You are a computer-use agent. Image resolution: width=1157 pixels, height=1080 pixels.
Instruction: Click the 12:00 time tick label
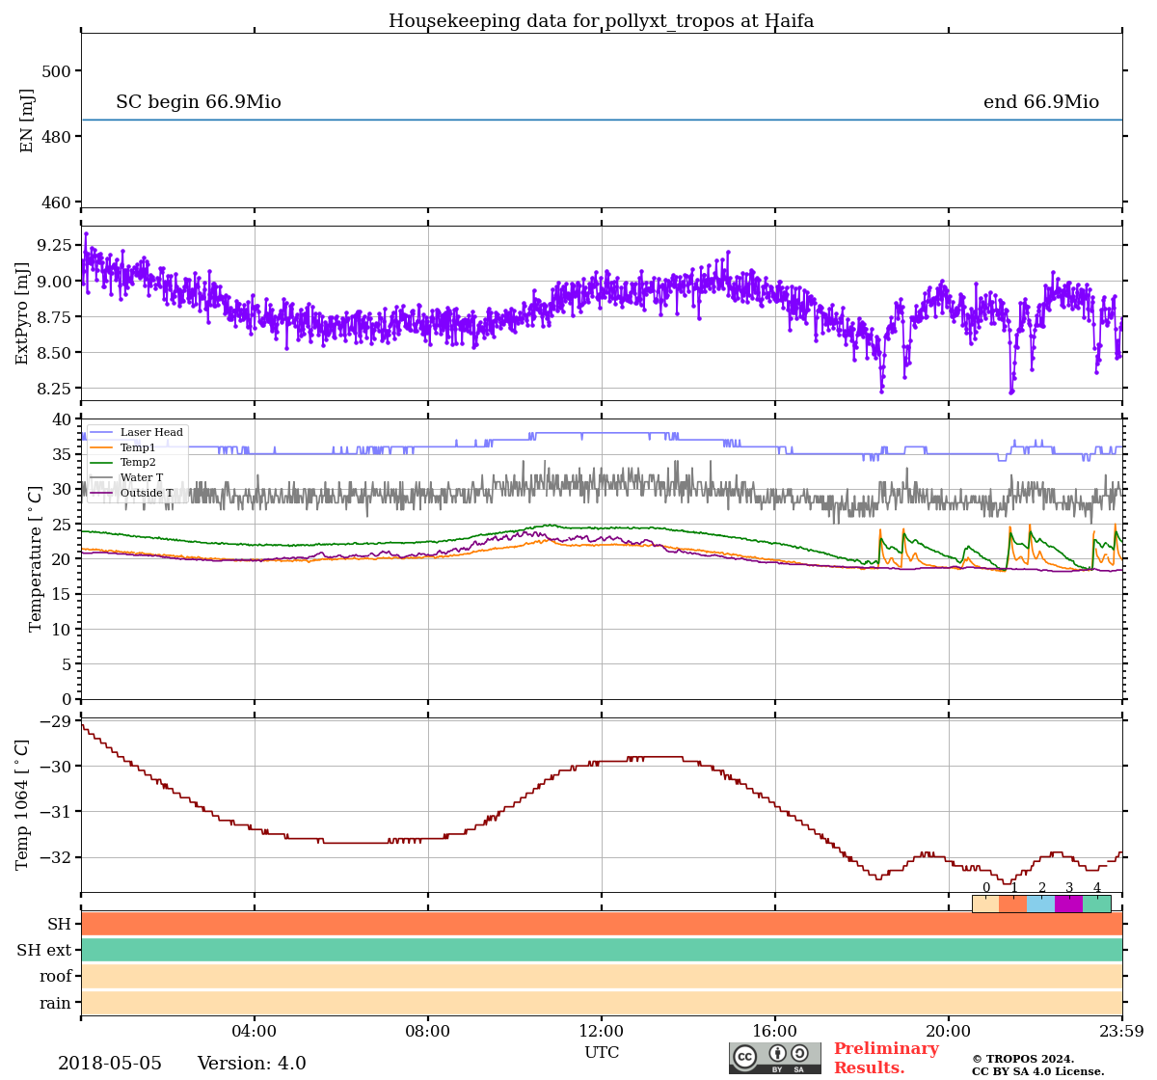tap(602, 1032)
